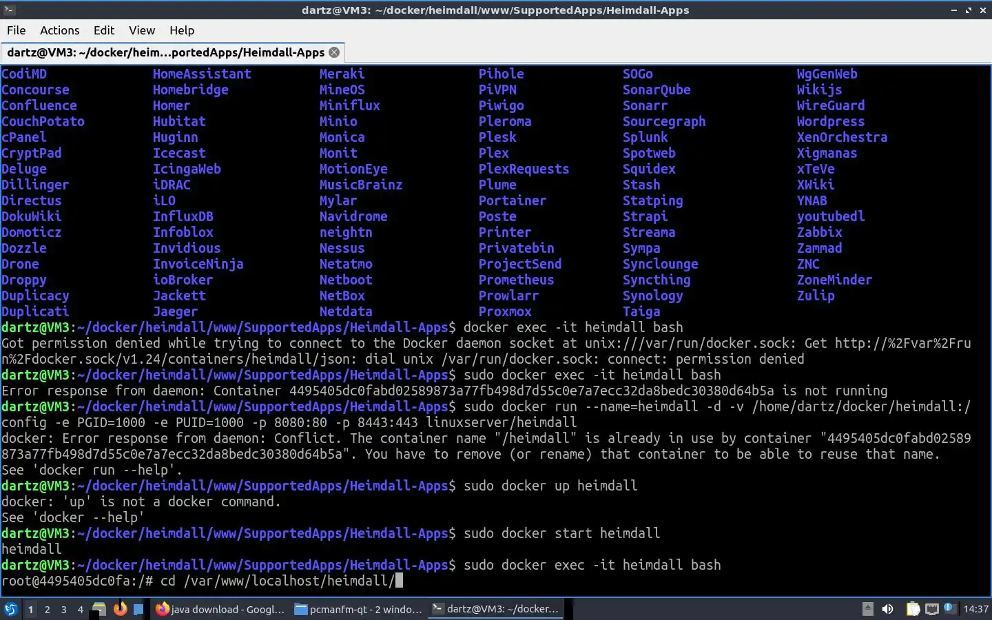Image resolution: width=992 pixels, height=620 pixels.
Task: Click the Proxmox directory name
Action: pyautogui.click(x=505, y=311)
